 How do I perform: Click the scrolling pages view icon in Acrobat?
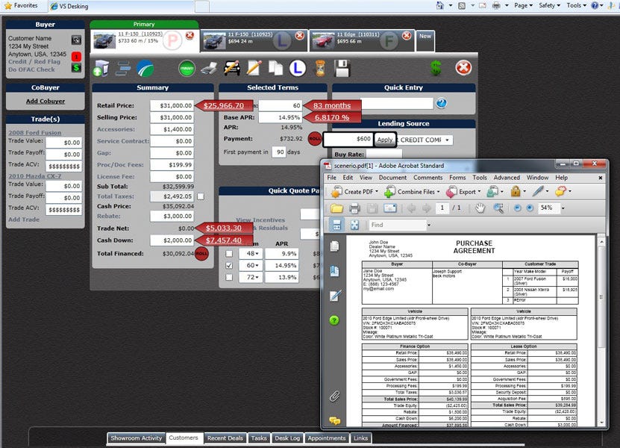coord(336,225)
